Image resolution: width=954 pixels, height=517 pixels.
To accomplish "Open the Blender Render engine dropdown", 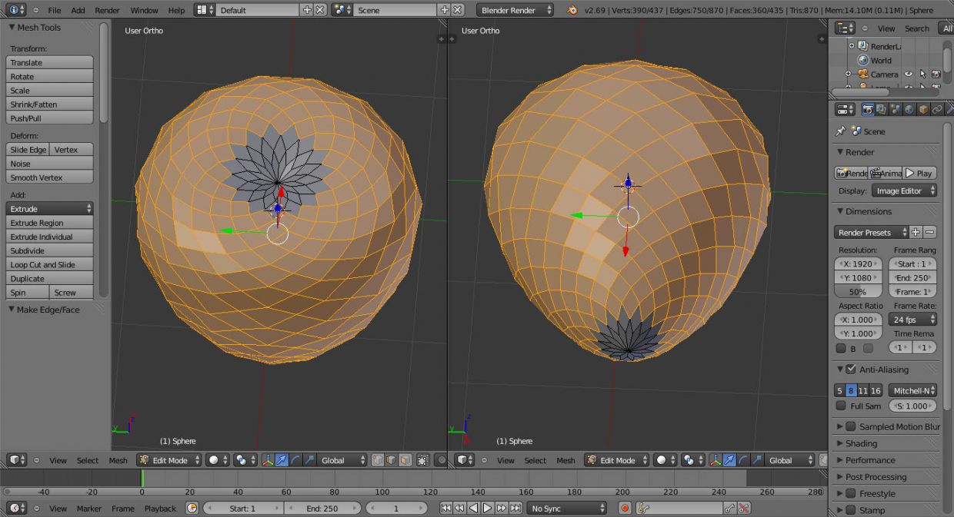I will click(x=515, y=10).
